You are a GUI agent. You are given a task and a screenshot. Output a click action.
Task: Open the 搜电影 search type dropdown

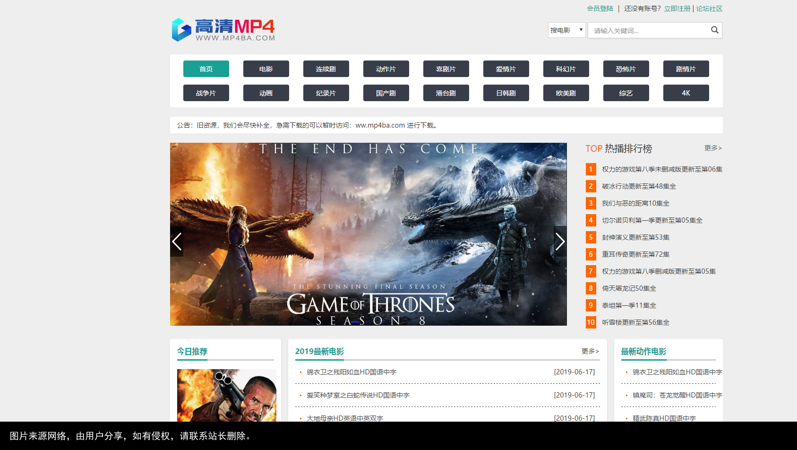[566, 30]
